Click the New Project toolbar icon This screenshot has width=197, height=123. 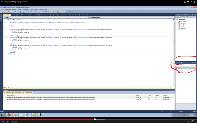point(2,12)
